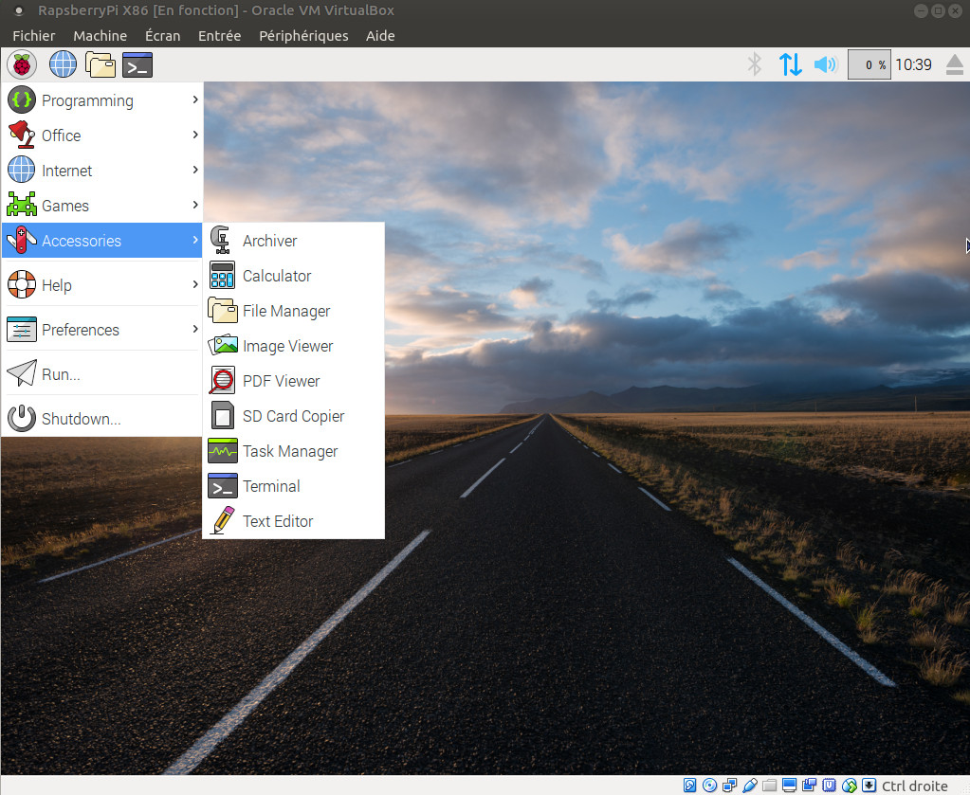Viewport: 970px width, 795px height.
Task: Click the Bluetooth icon in system tray
Action: 755,64
